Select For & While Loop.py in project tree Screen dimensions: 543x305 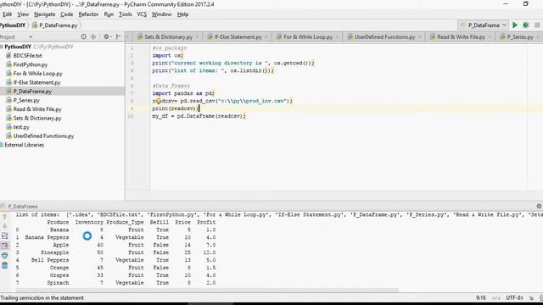click(x=37, y=74)
